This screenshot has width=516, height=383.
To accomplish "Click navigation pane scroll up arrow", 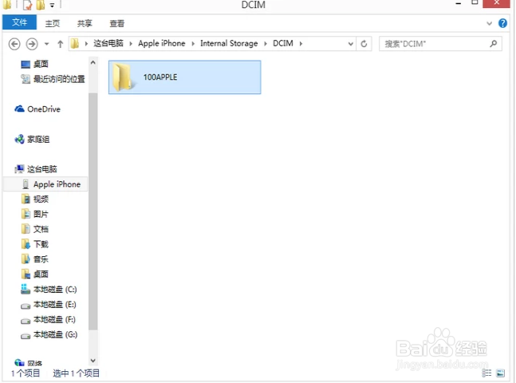I will point(93,62).
